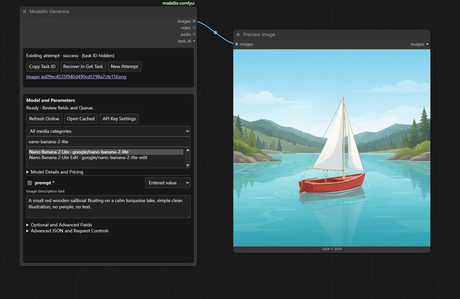The height and width of the screenshot is (299, 460).
Task: Click the midpoint dot on the blue link
Action: click(216, 33)
